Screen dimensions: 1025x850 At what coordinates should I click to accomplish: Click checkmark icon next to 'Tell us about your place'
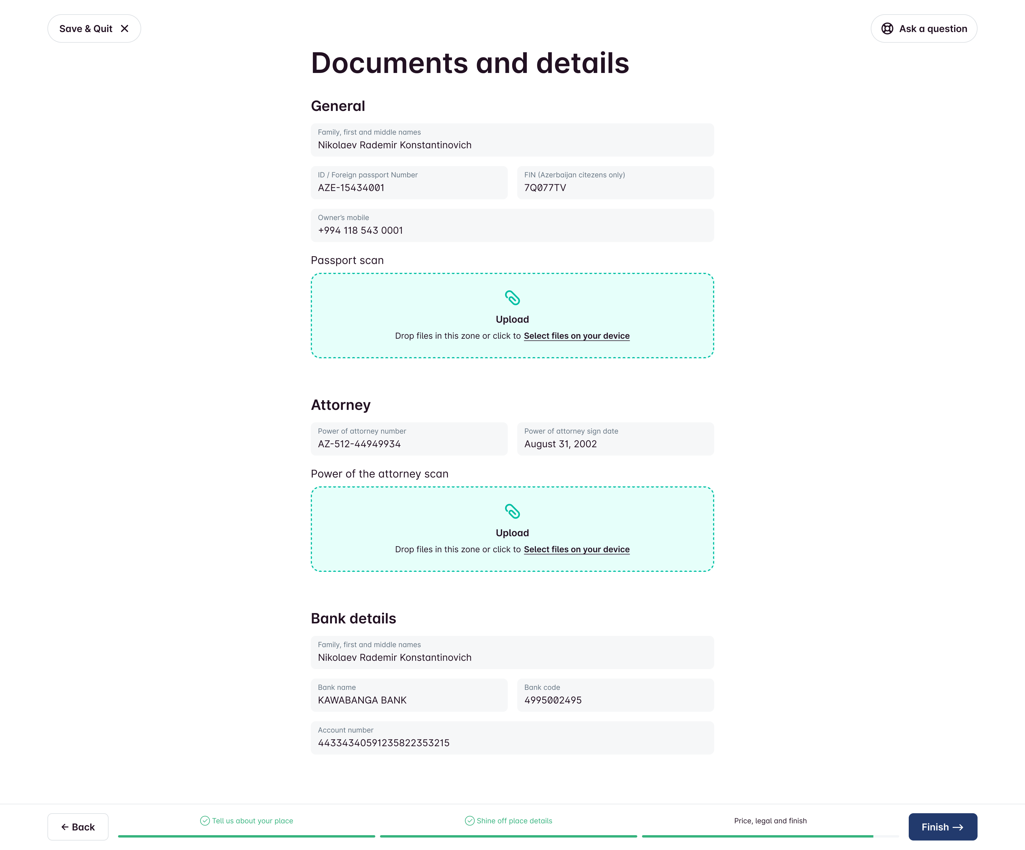point(205,821)
